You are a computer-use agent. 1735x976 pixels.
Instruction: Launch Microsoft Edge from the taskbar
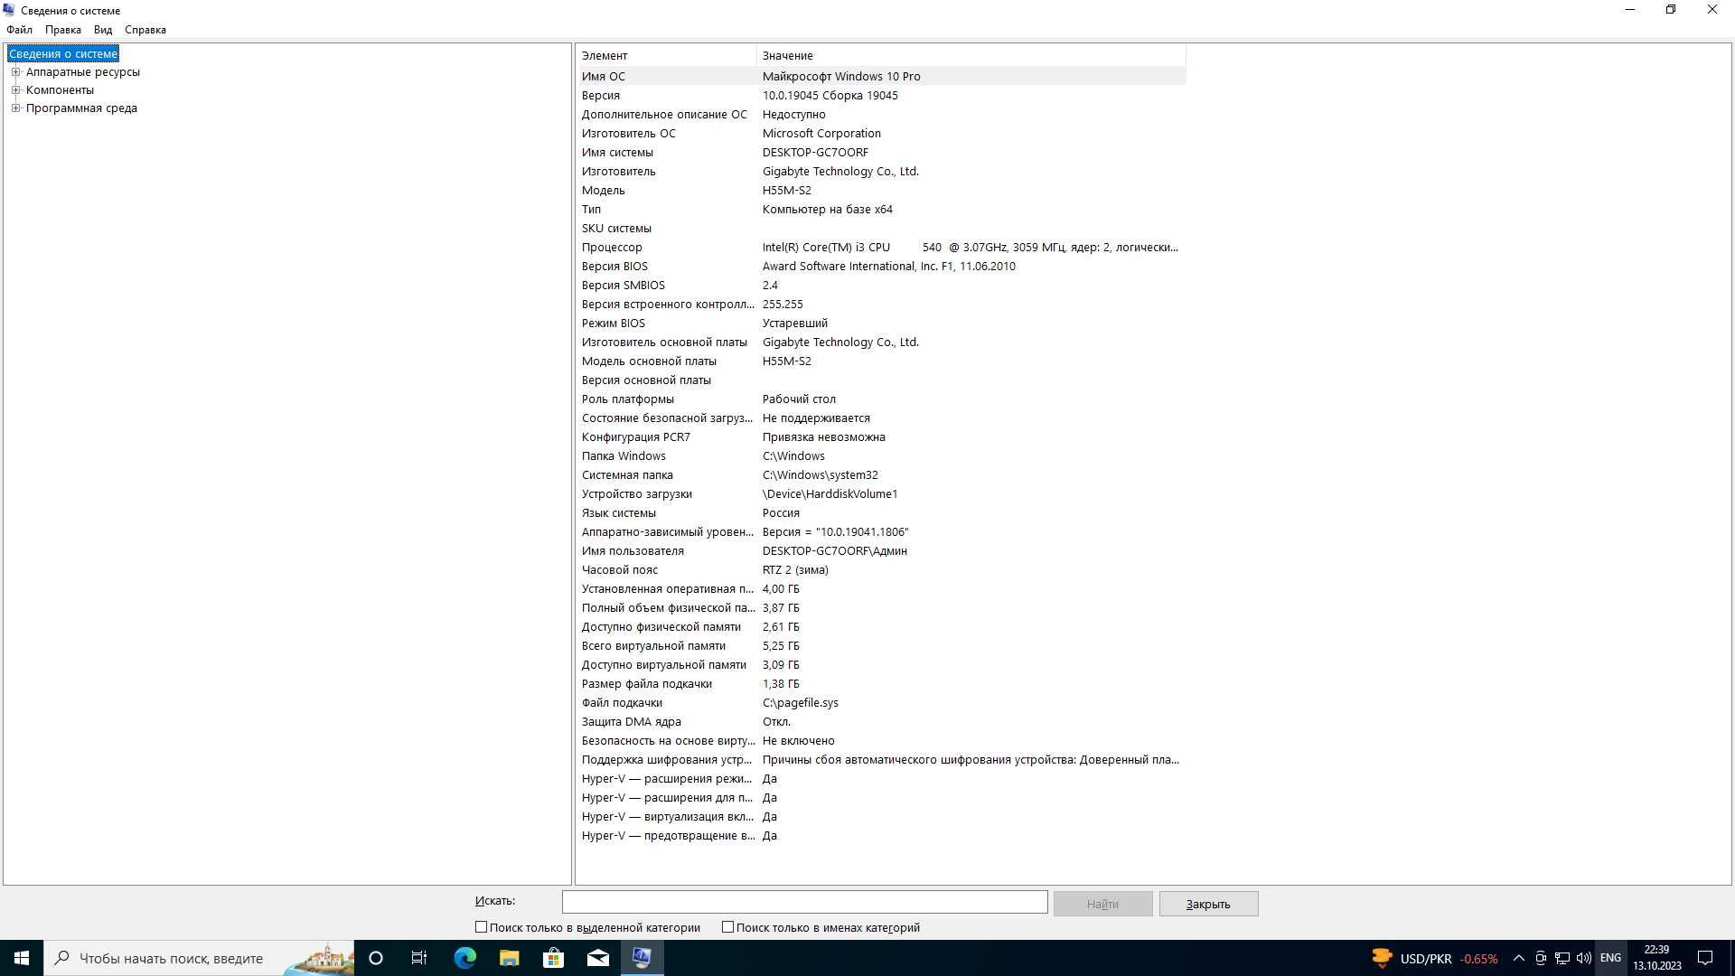(x=464, y=958)
